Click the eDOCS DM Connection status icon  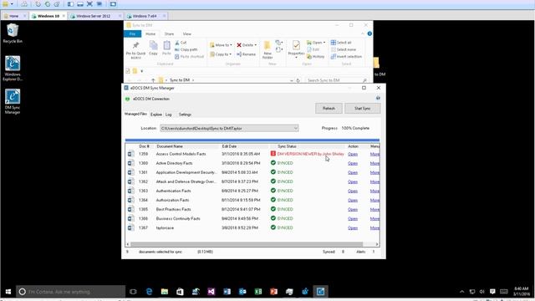127,99
